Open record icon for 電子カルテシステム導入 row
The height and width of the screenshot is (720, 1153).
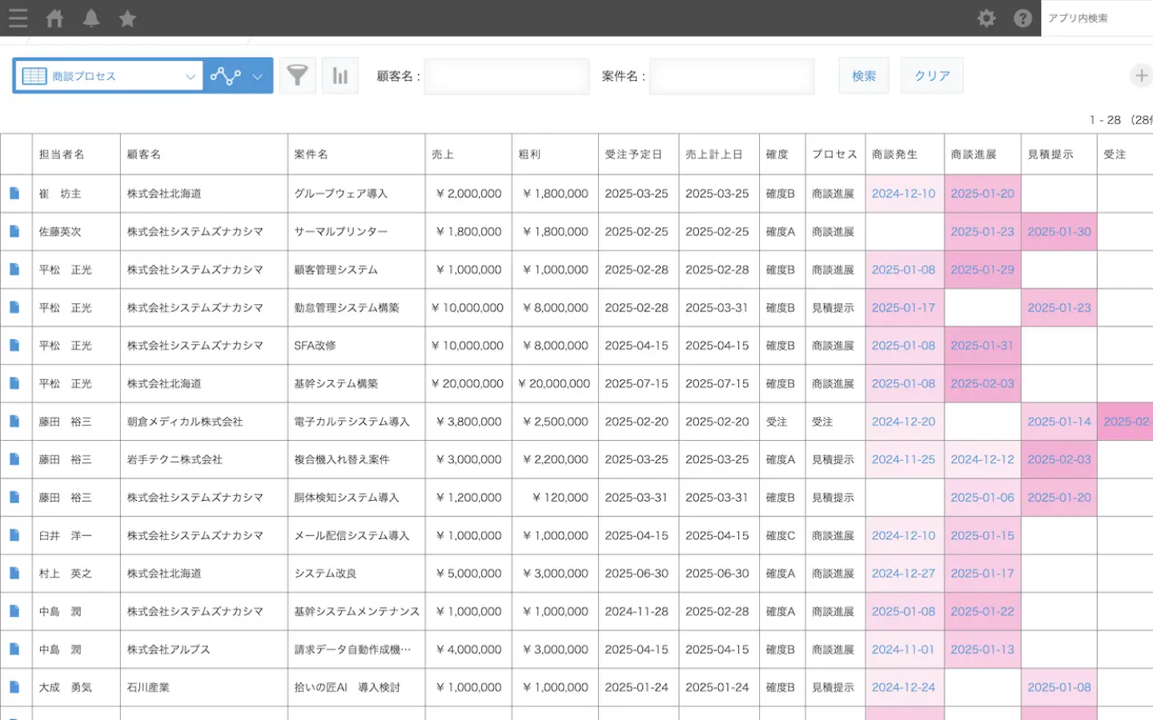(x=14, y=422)
